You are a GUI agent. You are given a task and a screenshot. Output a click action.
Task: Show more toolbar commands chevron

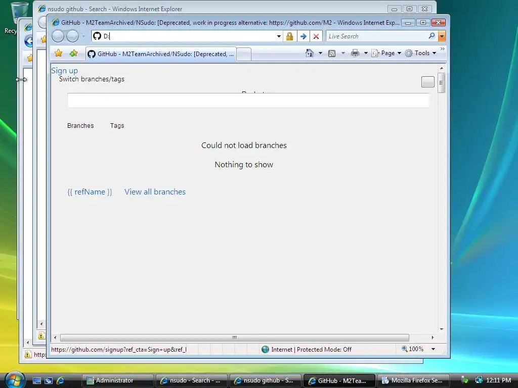coord(442,49)
